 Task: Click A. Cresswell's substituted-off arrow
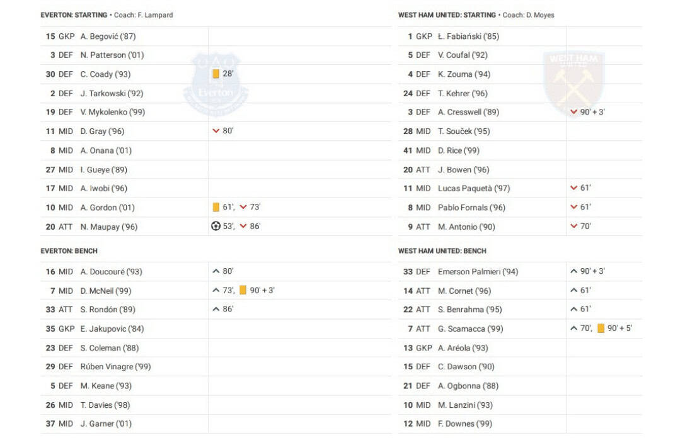573,112
